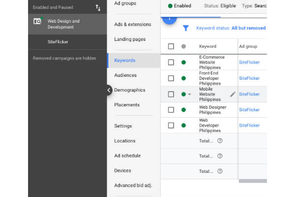Go to the Ad schedule menu item
Image resolution: width=295 pixels, height=197 pixels.
(x=127, y=156)
